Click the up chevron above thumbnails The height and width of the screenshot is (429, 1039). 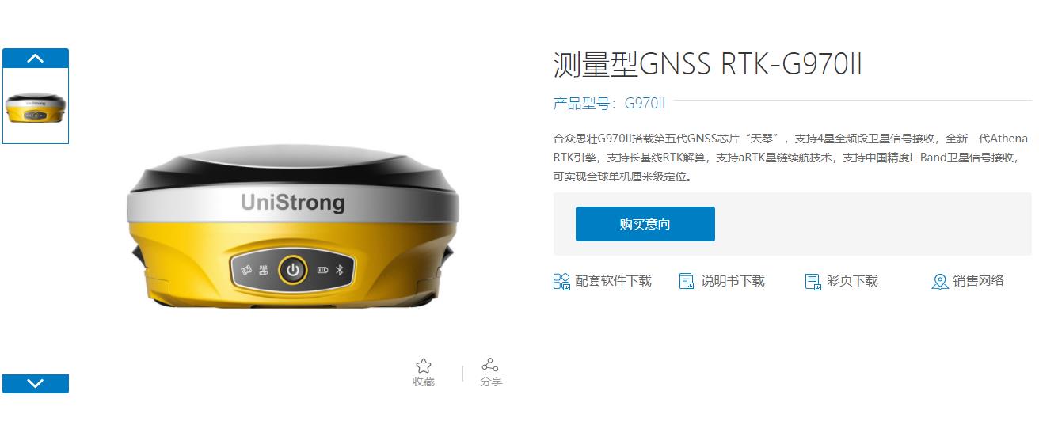click(36, 58)
